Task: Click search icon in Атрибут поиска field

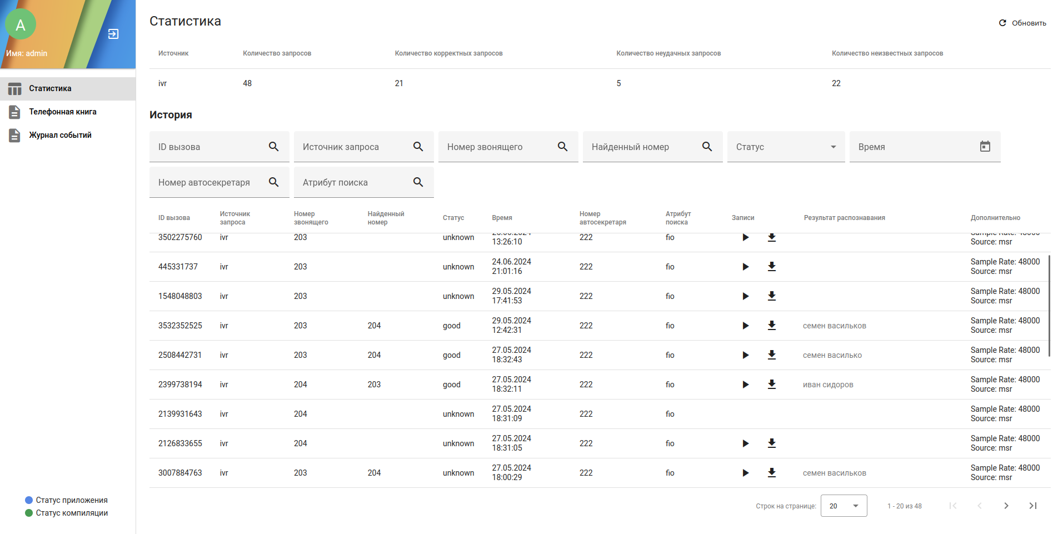Action: (418, 182)
